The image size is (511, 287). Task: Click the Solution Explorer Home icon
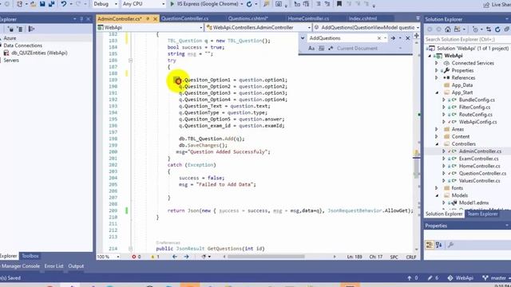click(x=448, y=29)
